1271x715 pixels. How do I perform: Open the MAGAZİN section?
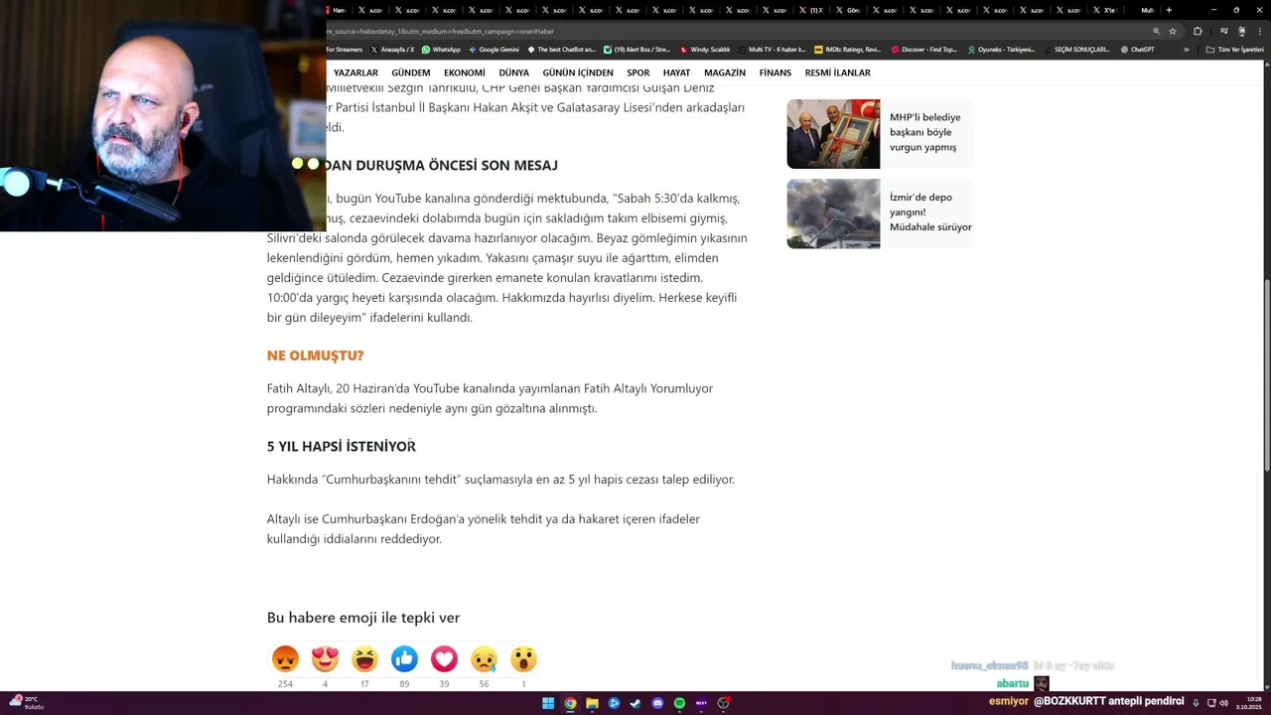pos(725,72)
